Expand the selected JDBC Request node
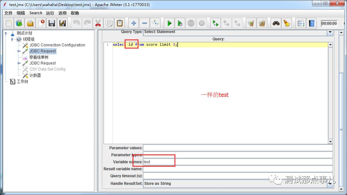The height and width of the screenshot is (195, 347). pos(19,51)
